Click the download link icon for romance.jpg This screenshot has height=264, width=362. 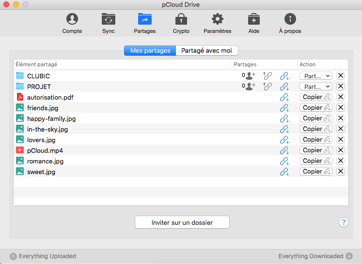[x=284, y=161]
